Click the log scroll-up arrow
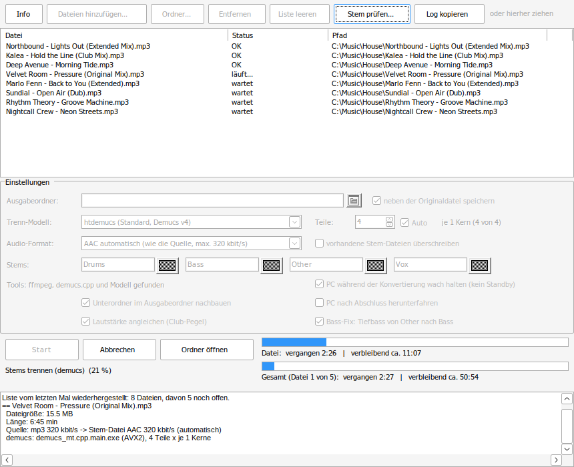The height and width of the screenshot is (467, 574). tap(567, 398)
